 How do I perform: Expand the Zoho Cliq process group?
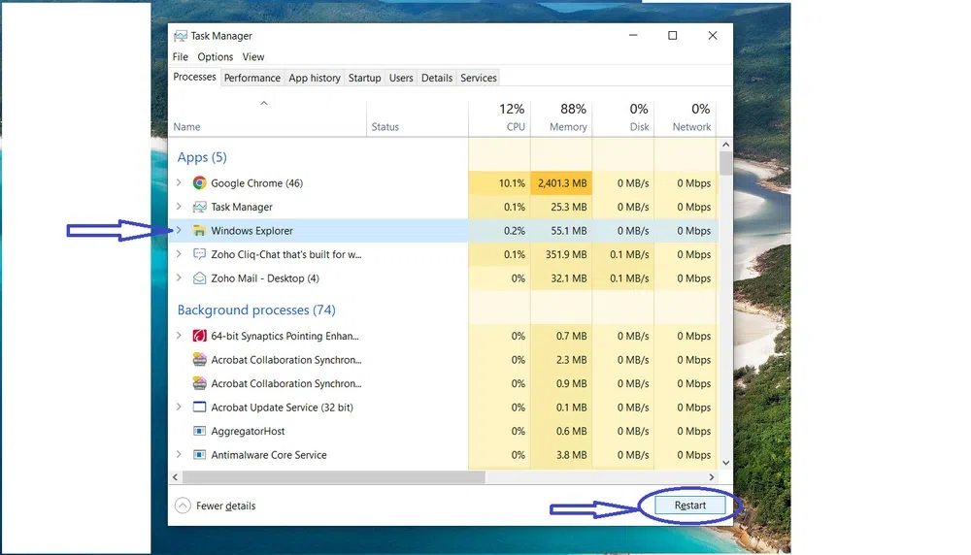[x=179, y=253]
